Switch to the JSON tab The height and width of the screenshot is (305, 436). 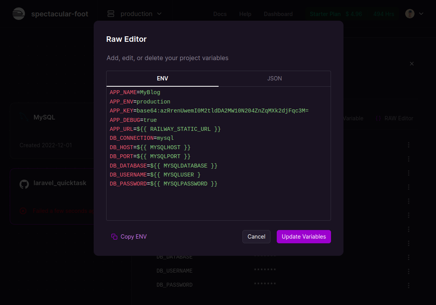[274, 78]
